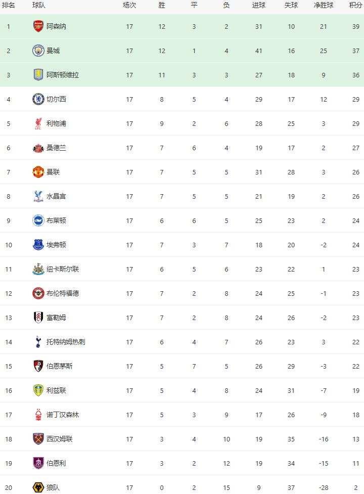Click the Everton club crest icon

pos(38,245)
